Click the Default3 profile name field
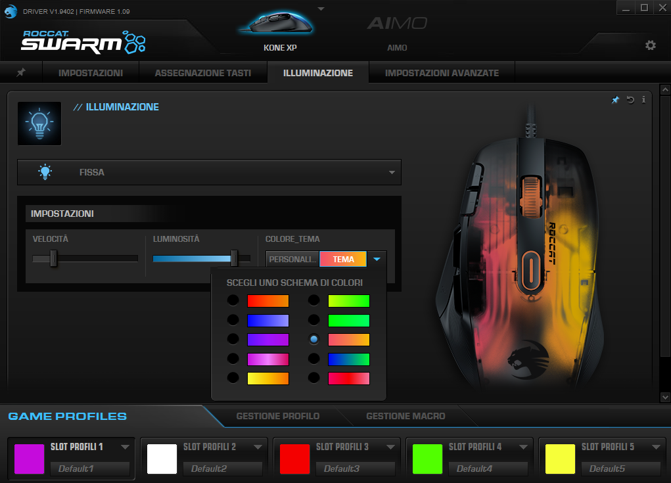Image resolution: width=671 pixels, height=483 pixels. [x=356, y=469]
